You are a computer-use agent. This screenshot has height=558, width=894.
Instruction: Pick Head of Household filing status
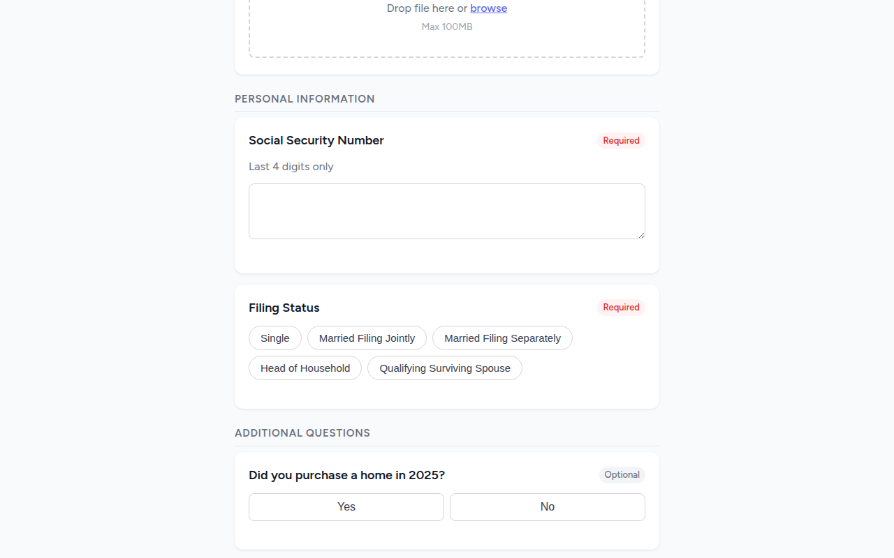tap(305, 368)
